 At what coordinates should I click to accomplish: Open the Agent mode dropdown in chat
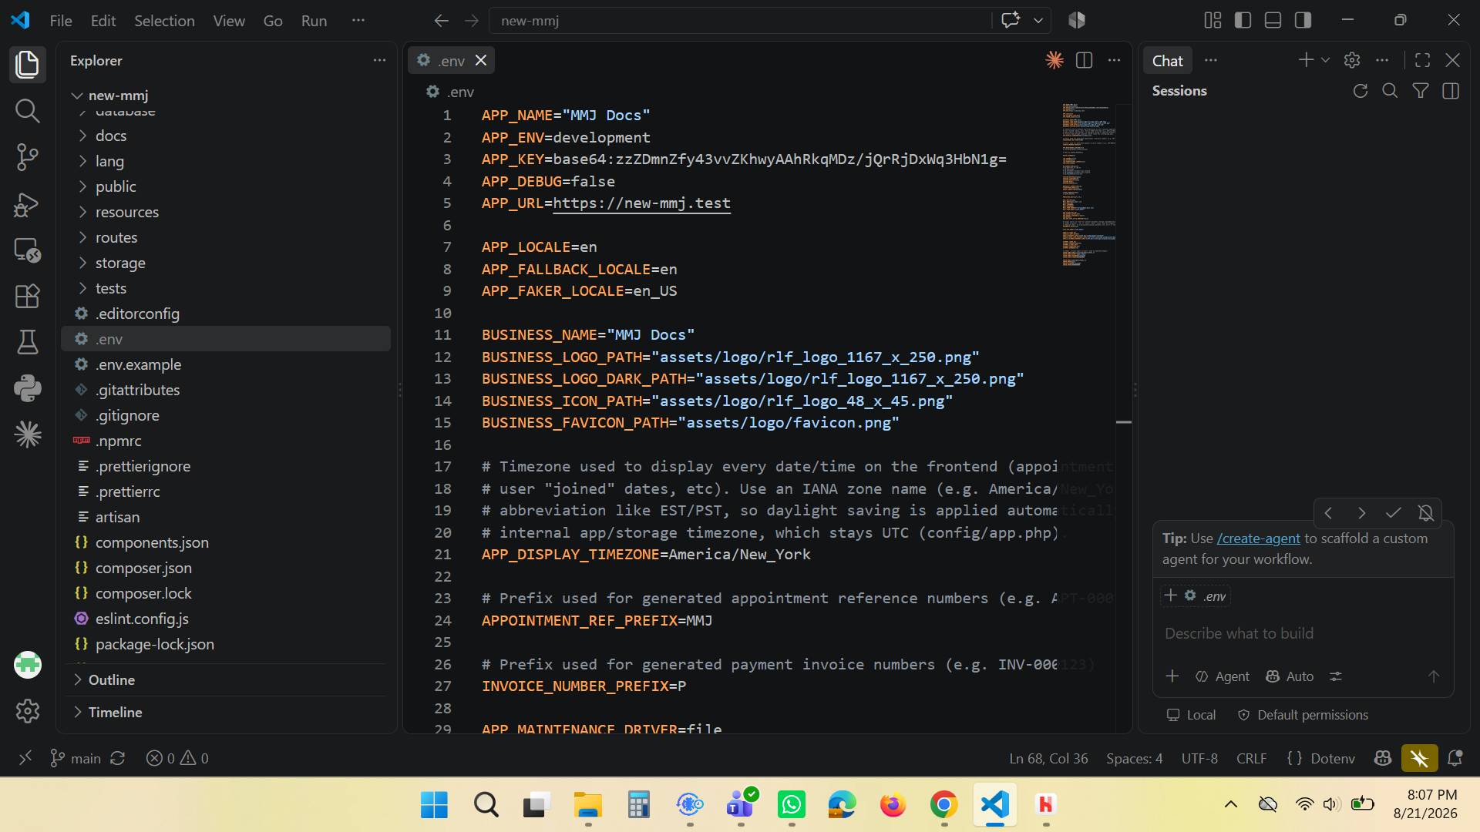pyautogui.click(x=1223, y=676)
